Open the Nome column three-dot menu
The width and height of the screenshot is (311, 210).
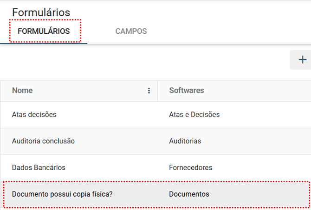[x=149, y=91]
